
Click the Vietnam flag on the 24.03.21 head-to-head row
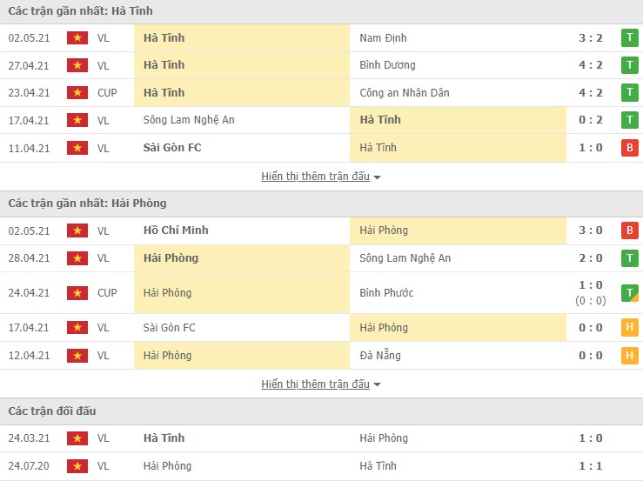[78, 438]
